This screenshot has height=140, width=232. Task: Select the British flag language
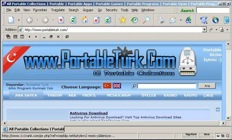(117, 86)
